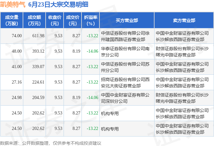Select the 成交额(万元) column header

[x=34, y=20]
